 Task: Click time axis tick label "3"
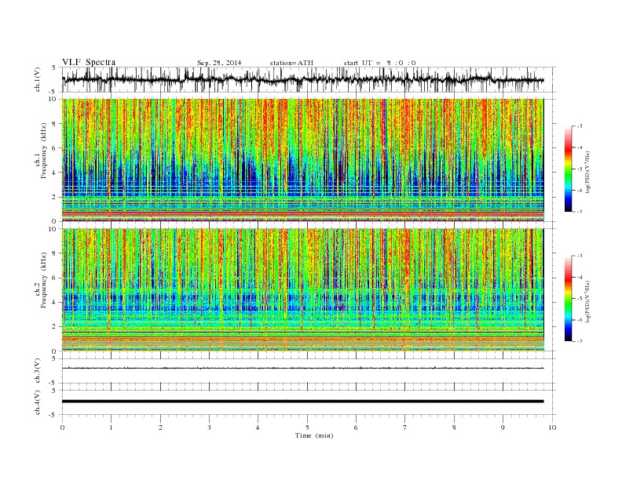(209, 427)
